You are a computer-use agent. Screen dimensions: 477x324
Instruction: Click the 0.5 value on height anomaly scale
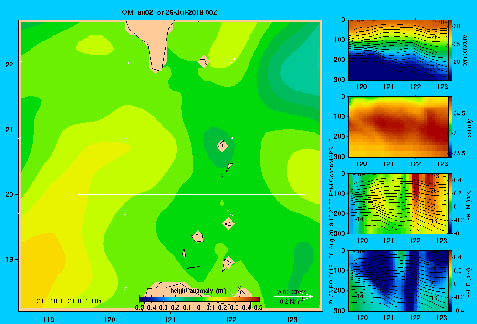click(258, 308)
